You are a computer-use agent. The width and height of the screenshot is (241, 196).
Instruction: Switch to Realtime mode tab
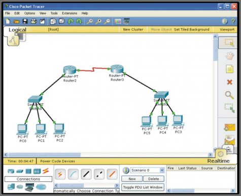218,161
